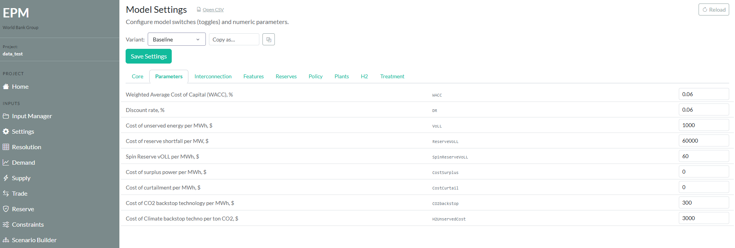The width and height of the screenshot is (735, 248).
Task: Navigate to the Supply page
Action: [x=21, y=178]
